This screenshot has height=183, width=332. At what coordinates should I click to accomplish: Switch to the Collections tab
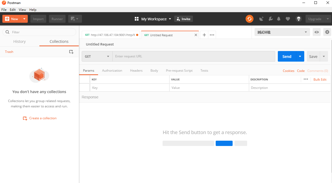(59, 42)
